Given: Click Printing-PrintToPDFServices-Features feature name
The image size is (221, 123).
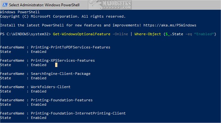Looking at the screenshot, I should [71, 47].
